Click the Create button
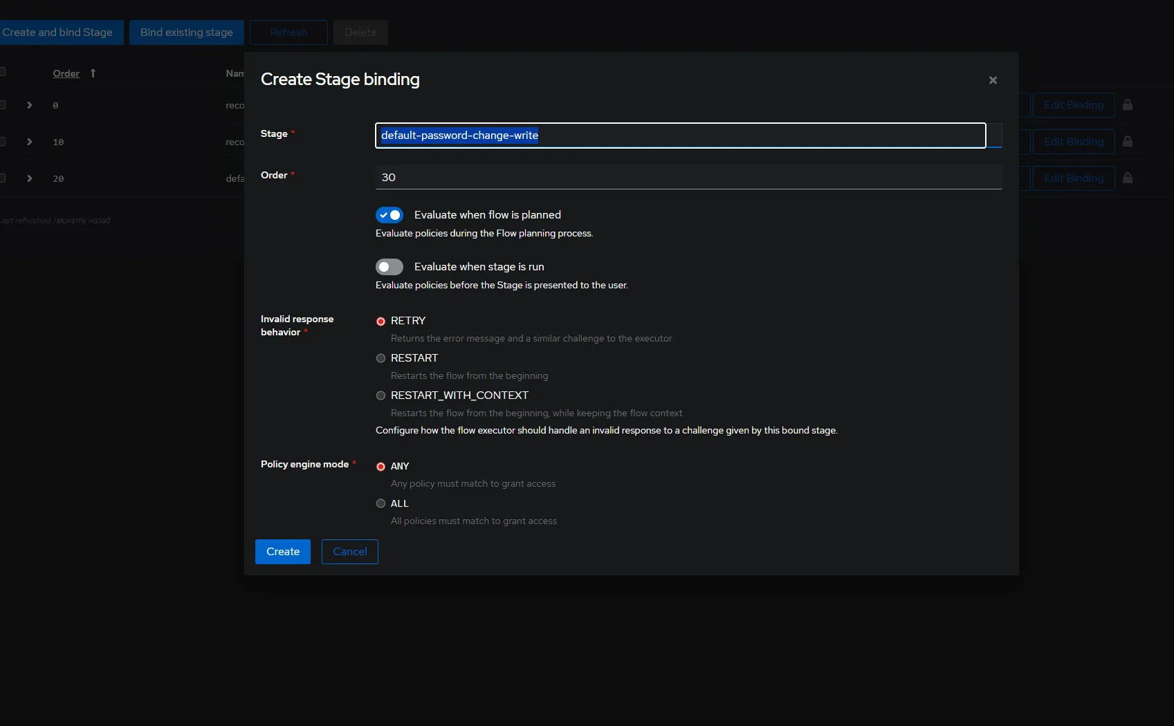Screen dimensions: 1174x726 point(282,552)
